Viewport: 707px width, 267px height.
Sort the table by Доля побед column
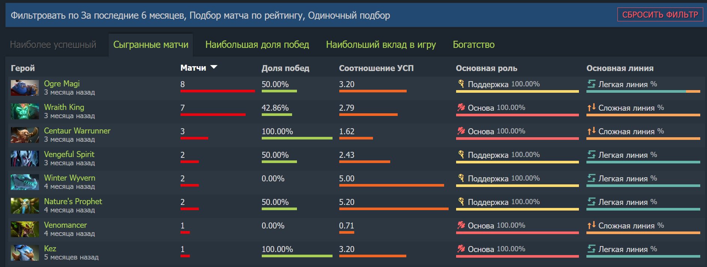pos(285,68)
